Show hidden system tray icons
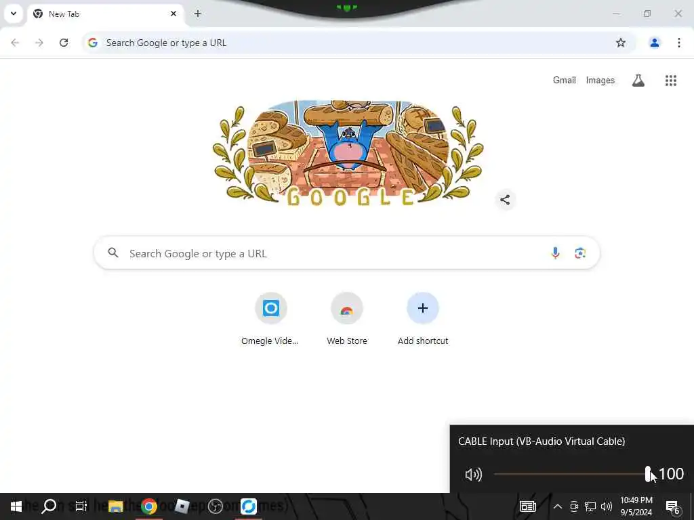 (558, 506)
